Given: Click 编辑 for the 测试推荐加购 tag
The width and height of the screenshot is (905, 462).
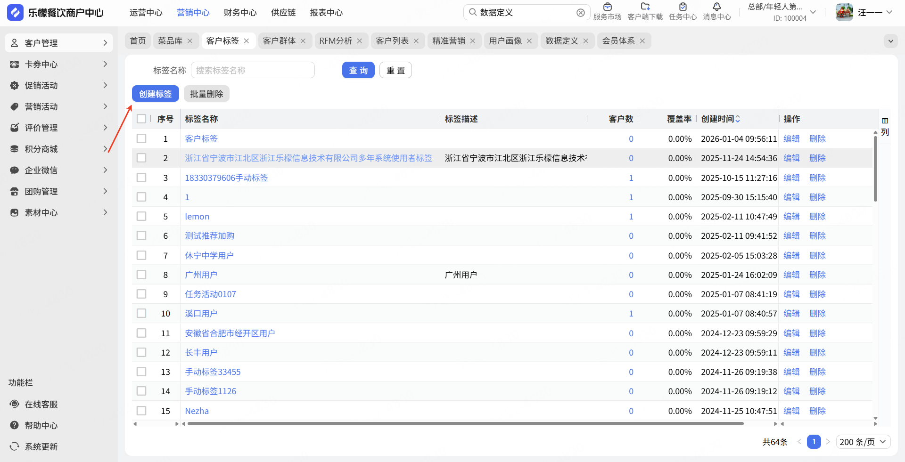Looking at the screenshot, I should click(x=791, y=236).
